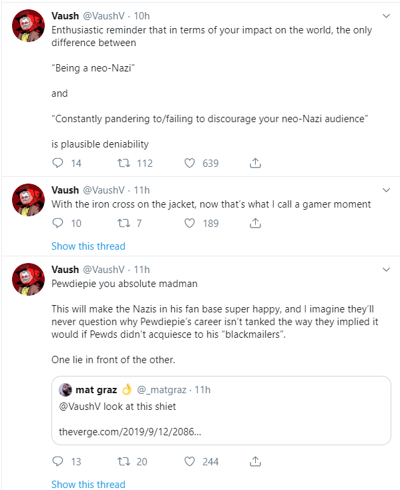Like the tweet with 639 likes
Screen dimensions: 400x490
pos(190,163)
